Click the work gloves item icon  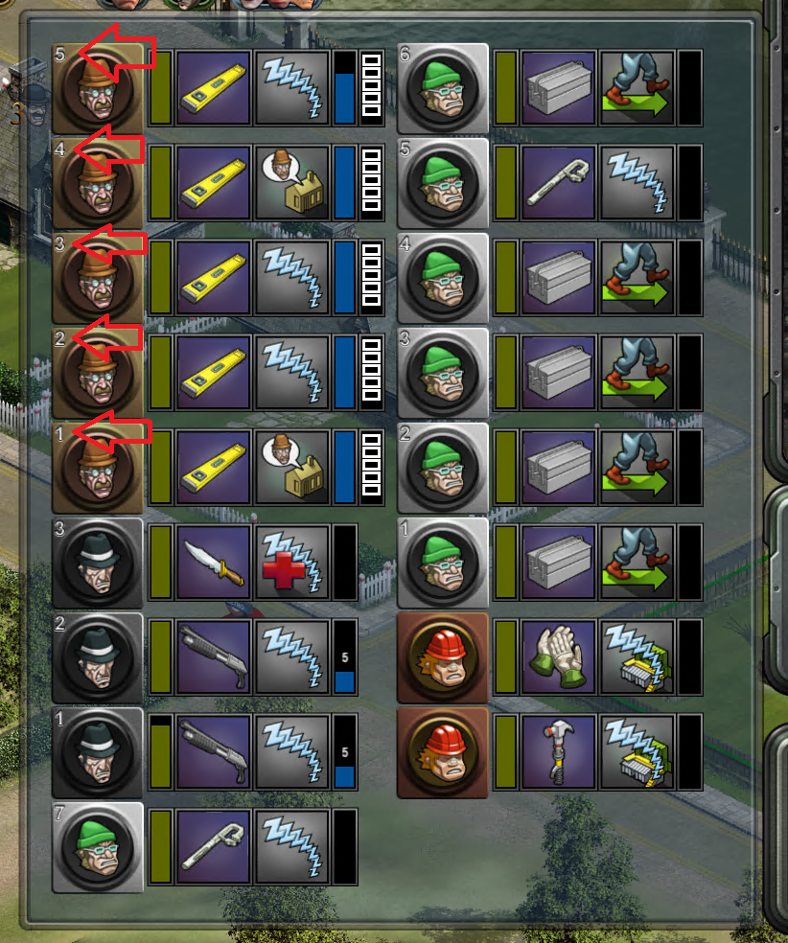(558, 658)
